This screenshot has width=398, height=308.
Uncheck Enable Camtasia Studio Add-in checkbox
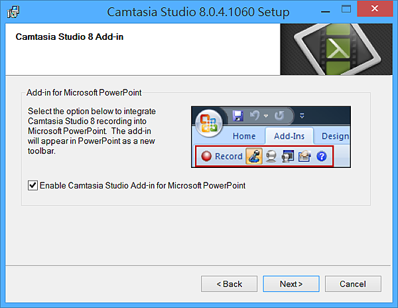point(33,185)
